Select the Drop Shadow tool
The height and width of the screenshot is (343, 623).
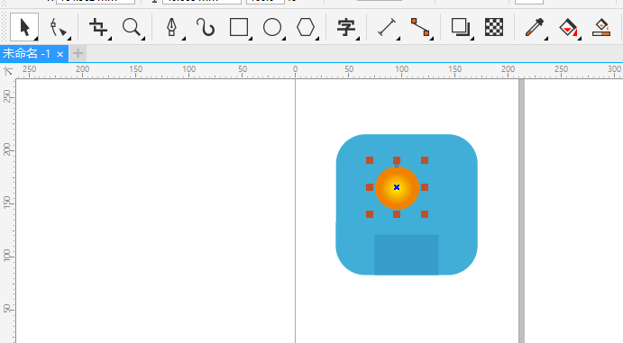pyautogui.click(x=461, y=28)
